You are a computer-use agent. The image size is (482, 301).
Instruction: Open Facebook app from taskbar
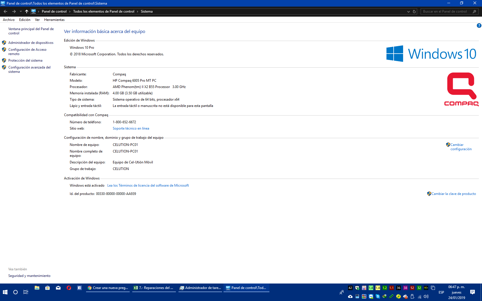pos(79,288)
